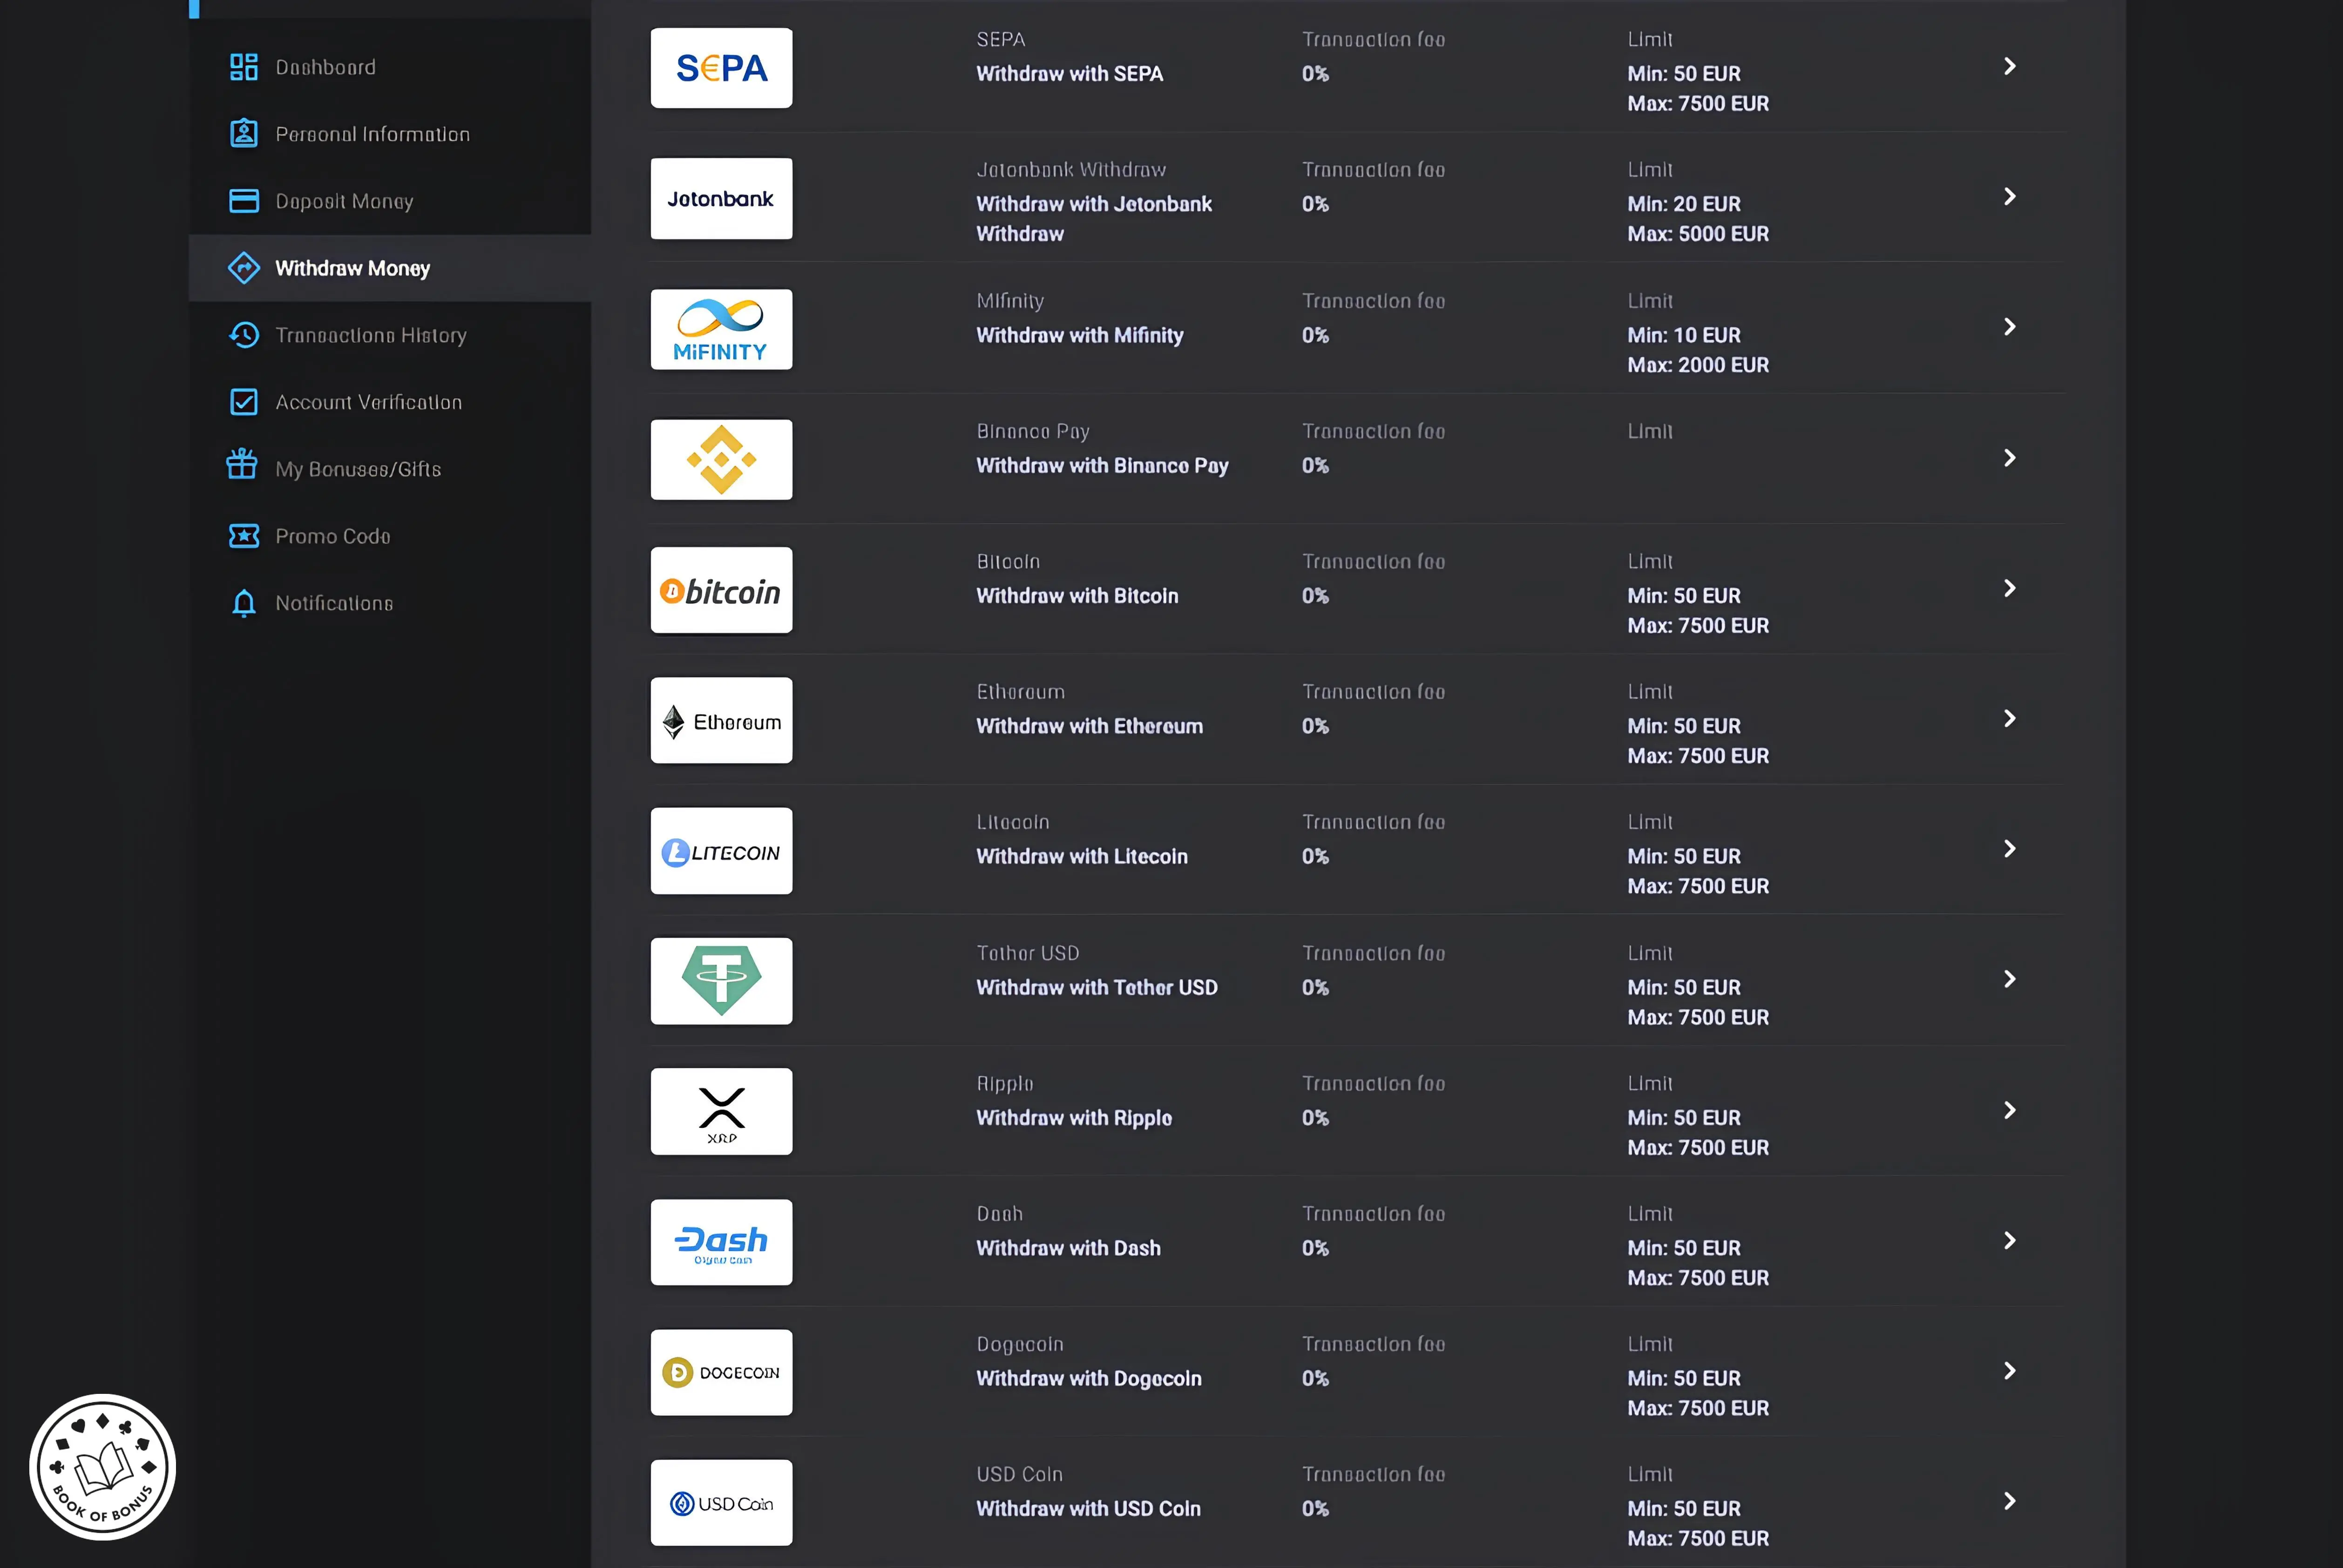Click 'Max: 2000 EUR' Mifinity limit

point(1697,365)
